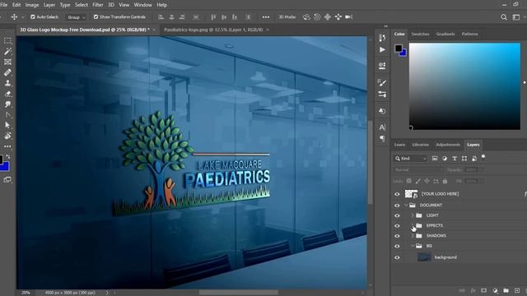Hide the BG group
This screenshot has width=527, height=296.
click(x=397, y=246)
